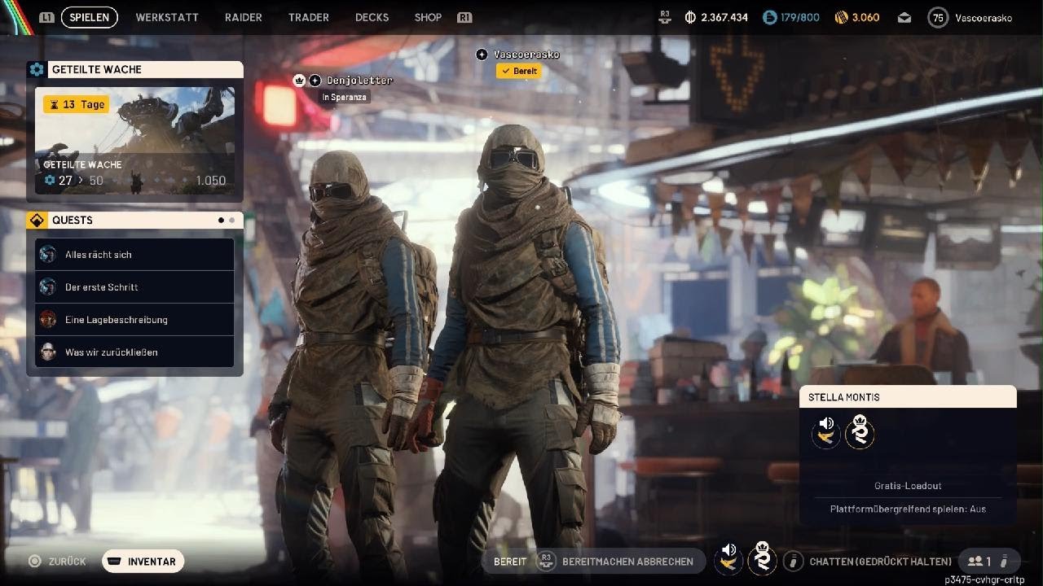Select the Gratis-Loadout option
The width and height of the screenshot is (1043, 586).
pos(908,486)
